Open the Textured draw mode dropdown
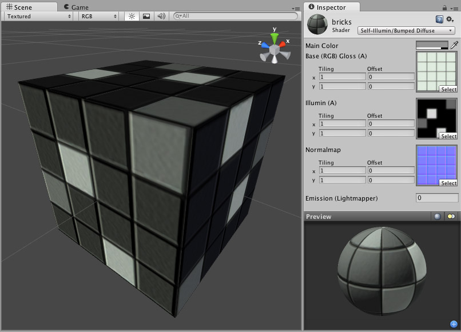The height and width of the screenshot is (332, 461). pyautogui.click(x=37, y=16)
